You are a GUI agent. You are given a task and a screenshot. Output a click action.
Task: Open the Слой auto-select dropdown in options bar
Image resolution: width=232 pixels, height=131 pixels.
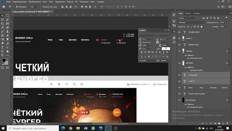tap(33, 7)
